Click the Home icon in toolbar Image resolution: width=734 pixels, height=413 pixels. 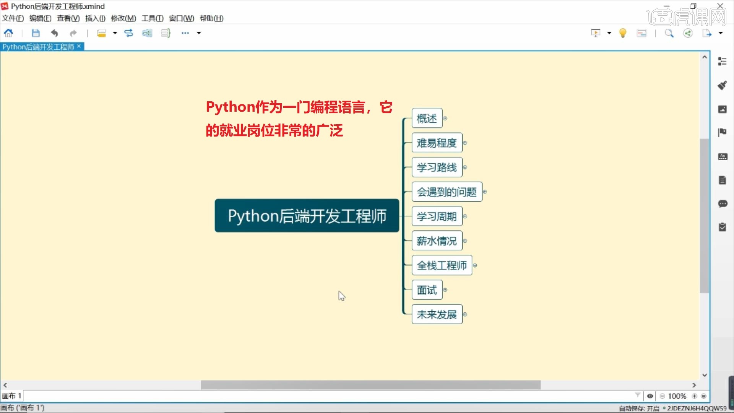coord(8,33)
